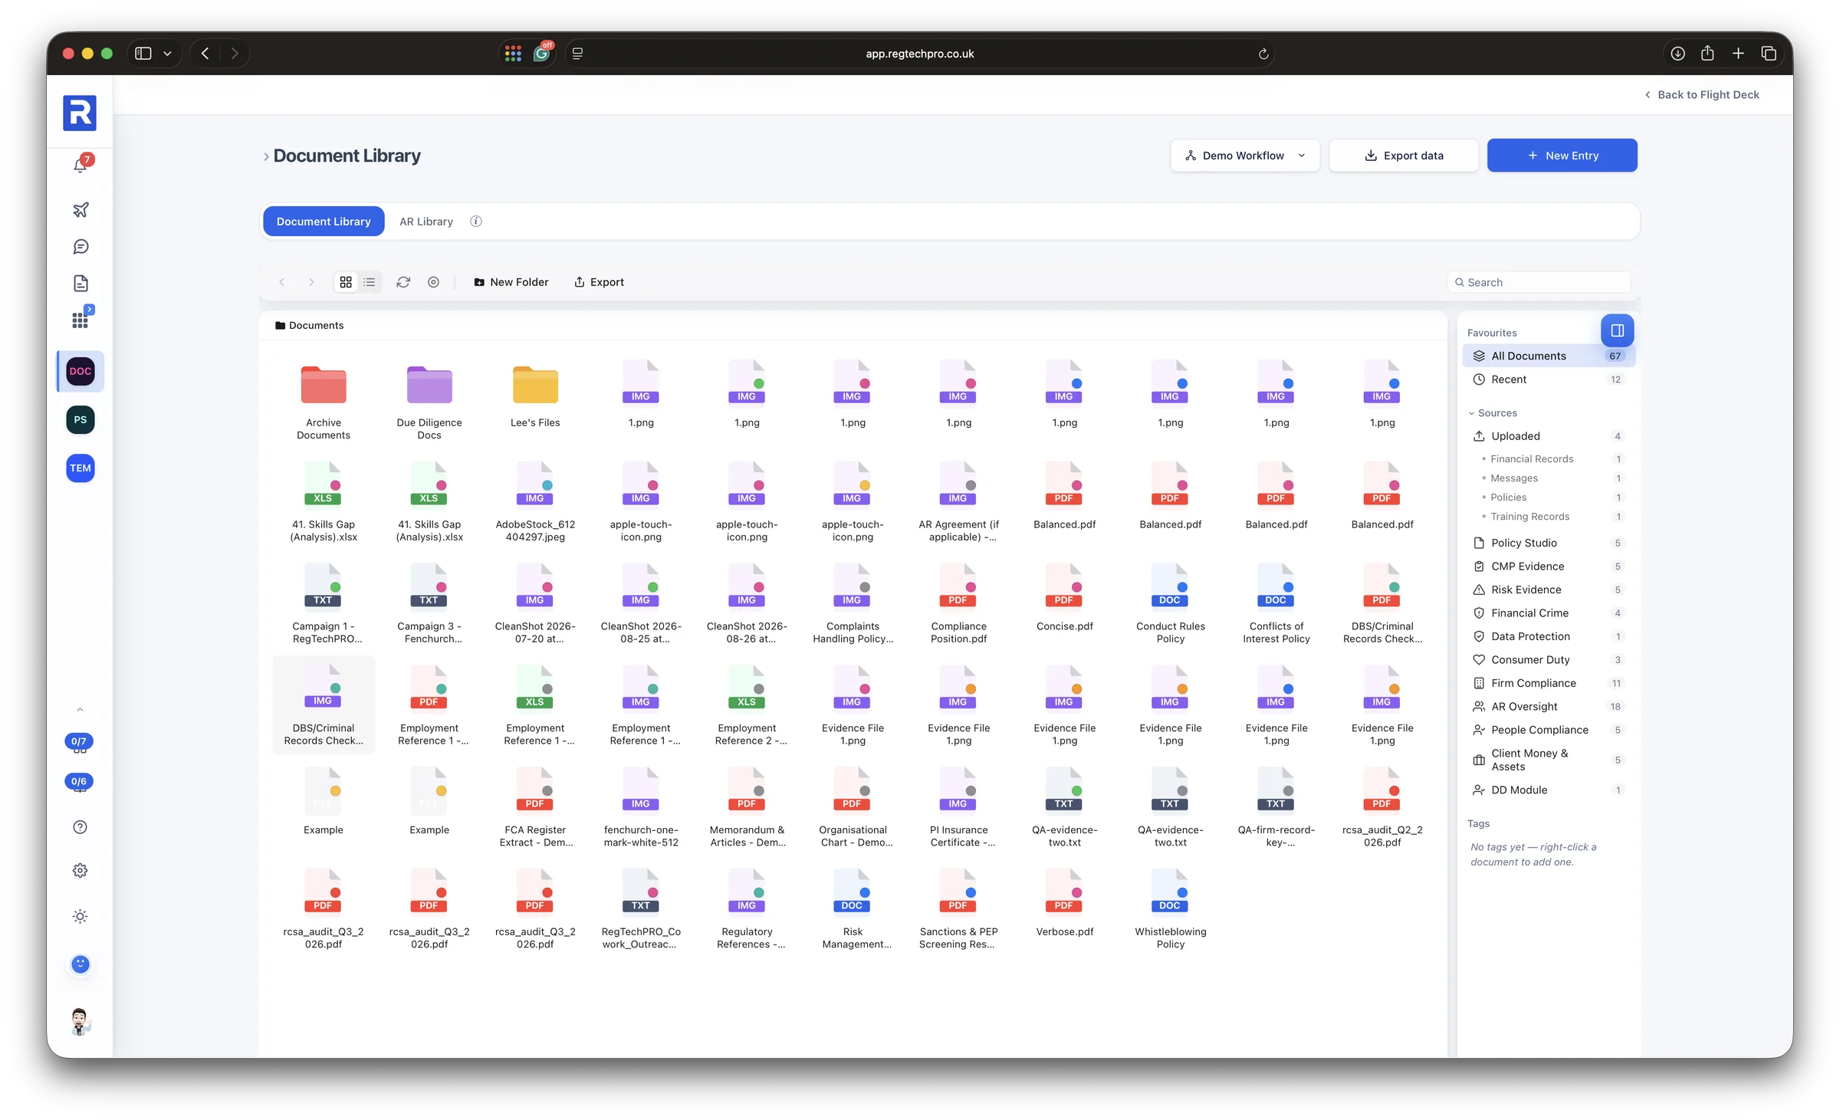
Task: Click the info icon beside AR Library
Action: pyautogui.click(x=476, y=221)
